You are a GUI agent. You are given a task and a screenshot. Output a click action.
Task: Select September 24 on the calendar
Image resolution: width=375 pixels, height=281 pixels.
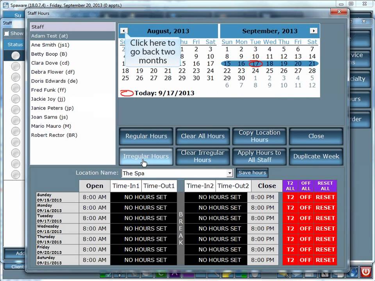pos(255,71)
